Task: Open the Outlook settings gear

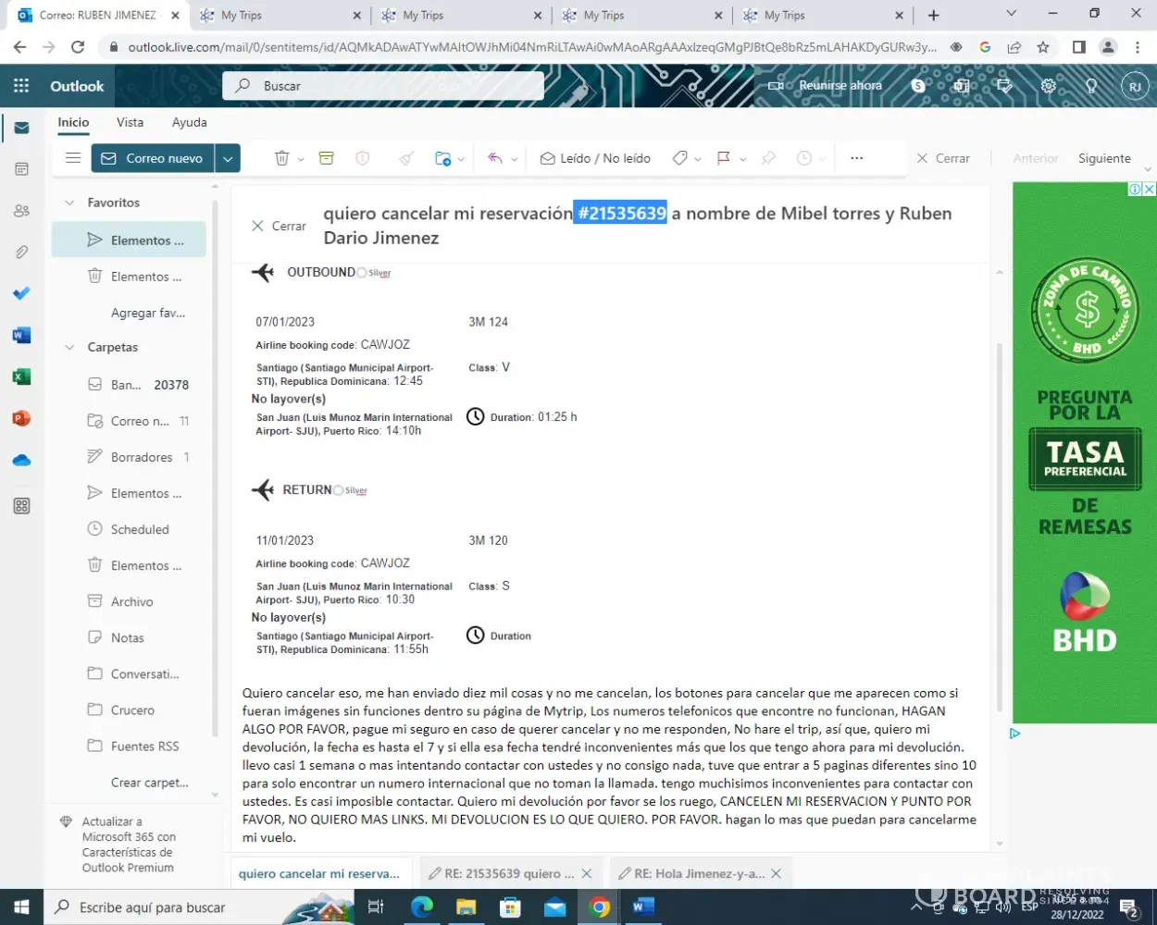Action: [x=1048, y=86]
